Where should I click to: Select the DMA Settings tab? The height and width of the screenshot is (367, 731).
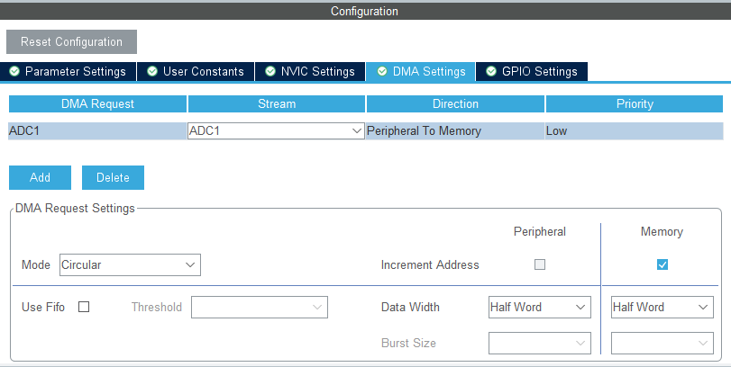(421, 72)
